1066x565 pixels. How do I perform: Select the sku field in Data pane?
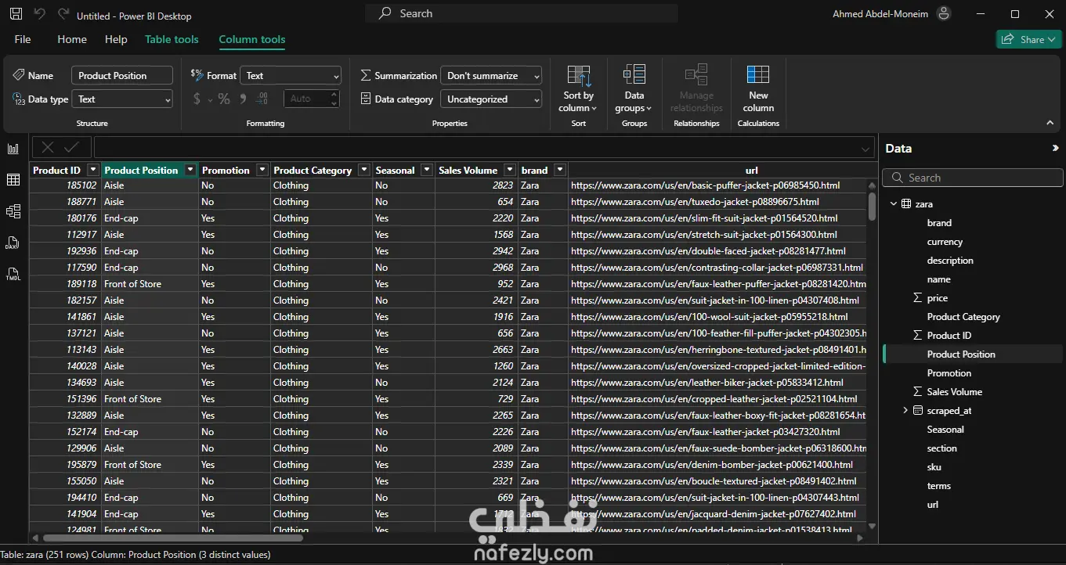(934, 467)
